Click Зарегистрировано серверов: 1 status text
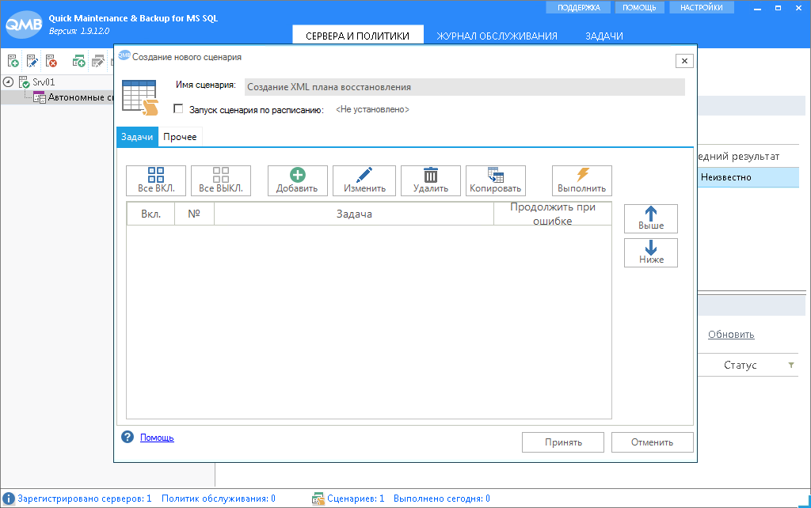 tap(85, 499)
